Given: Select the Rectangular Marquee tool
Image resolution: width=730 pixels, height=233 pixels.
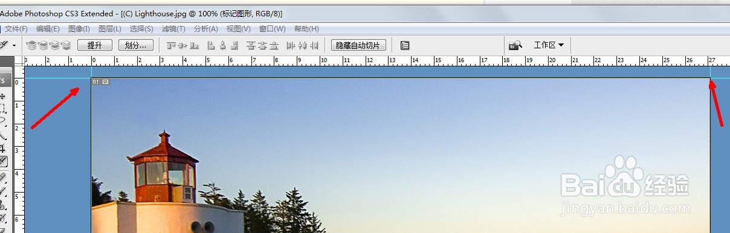Looking at the screenshot, I should pyautogui.click(x=3, y=108).
